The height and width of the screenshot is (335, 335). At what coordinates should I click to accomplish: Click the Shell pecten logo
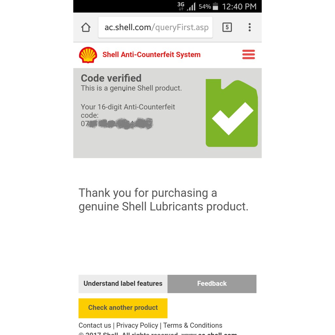click(x=88, y=55)
